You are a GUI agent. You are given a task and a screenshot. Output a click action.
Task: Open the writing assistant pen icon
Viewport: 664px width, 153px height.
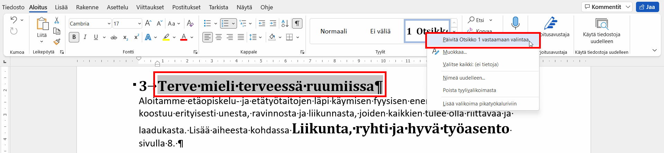[x=550, y=23]
